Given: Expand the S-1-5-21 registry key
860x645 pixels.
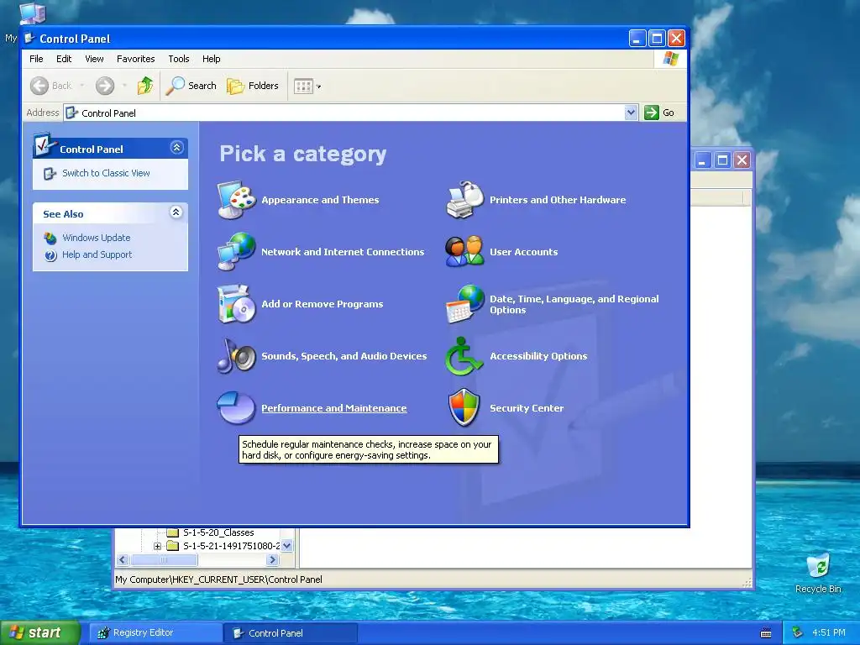Looking at the screenshot, I should coord(157,546).
